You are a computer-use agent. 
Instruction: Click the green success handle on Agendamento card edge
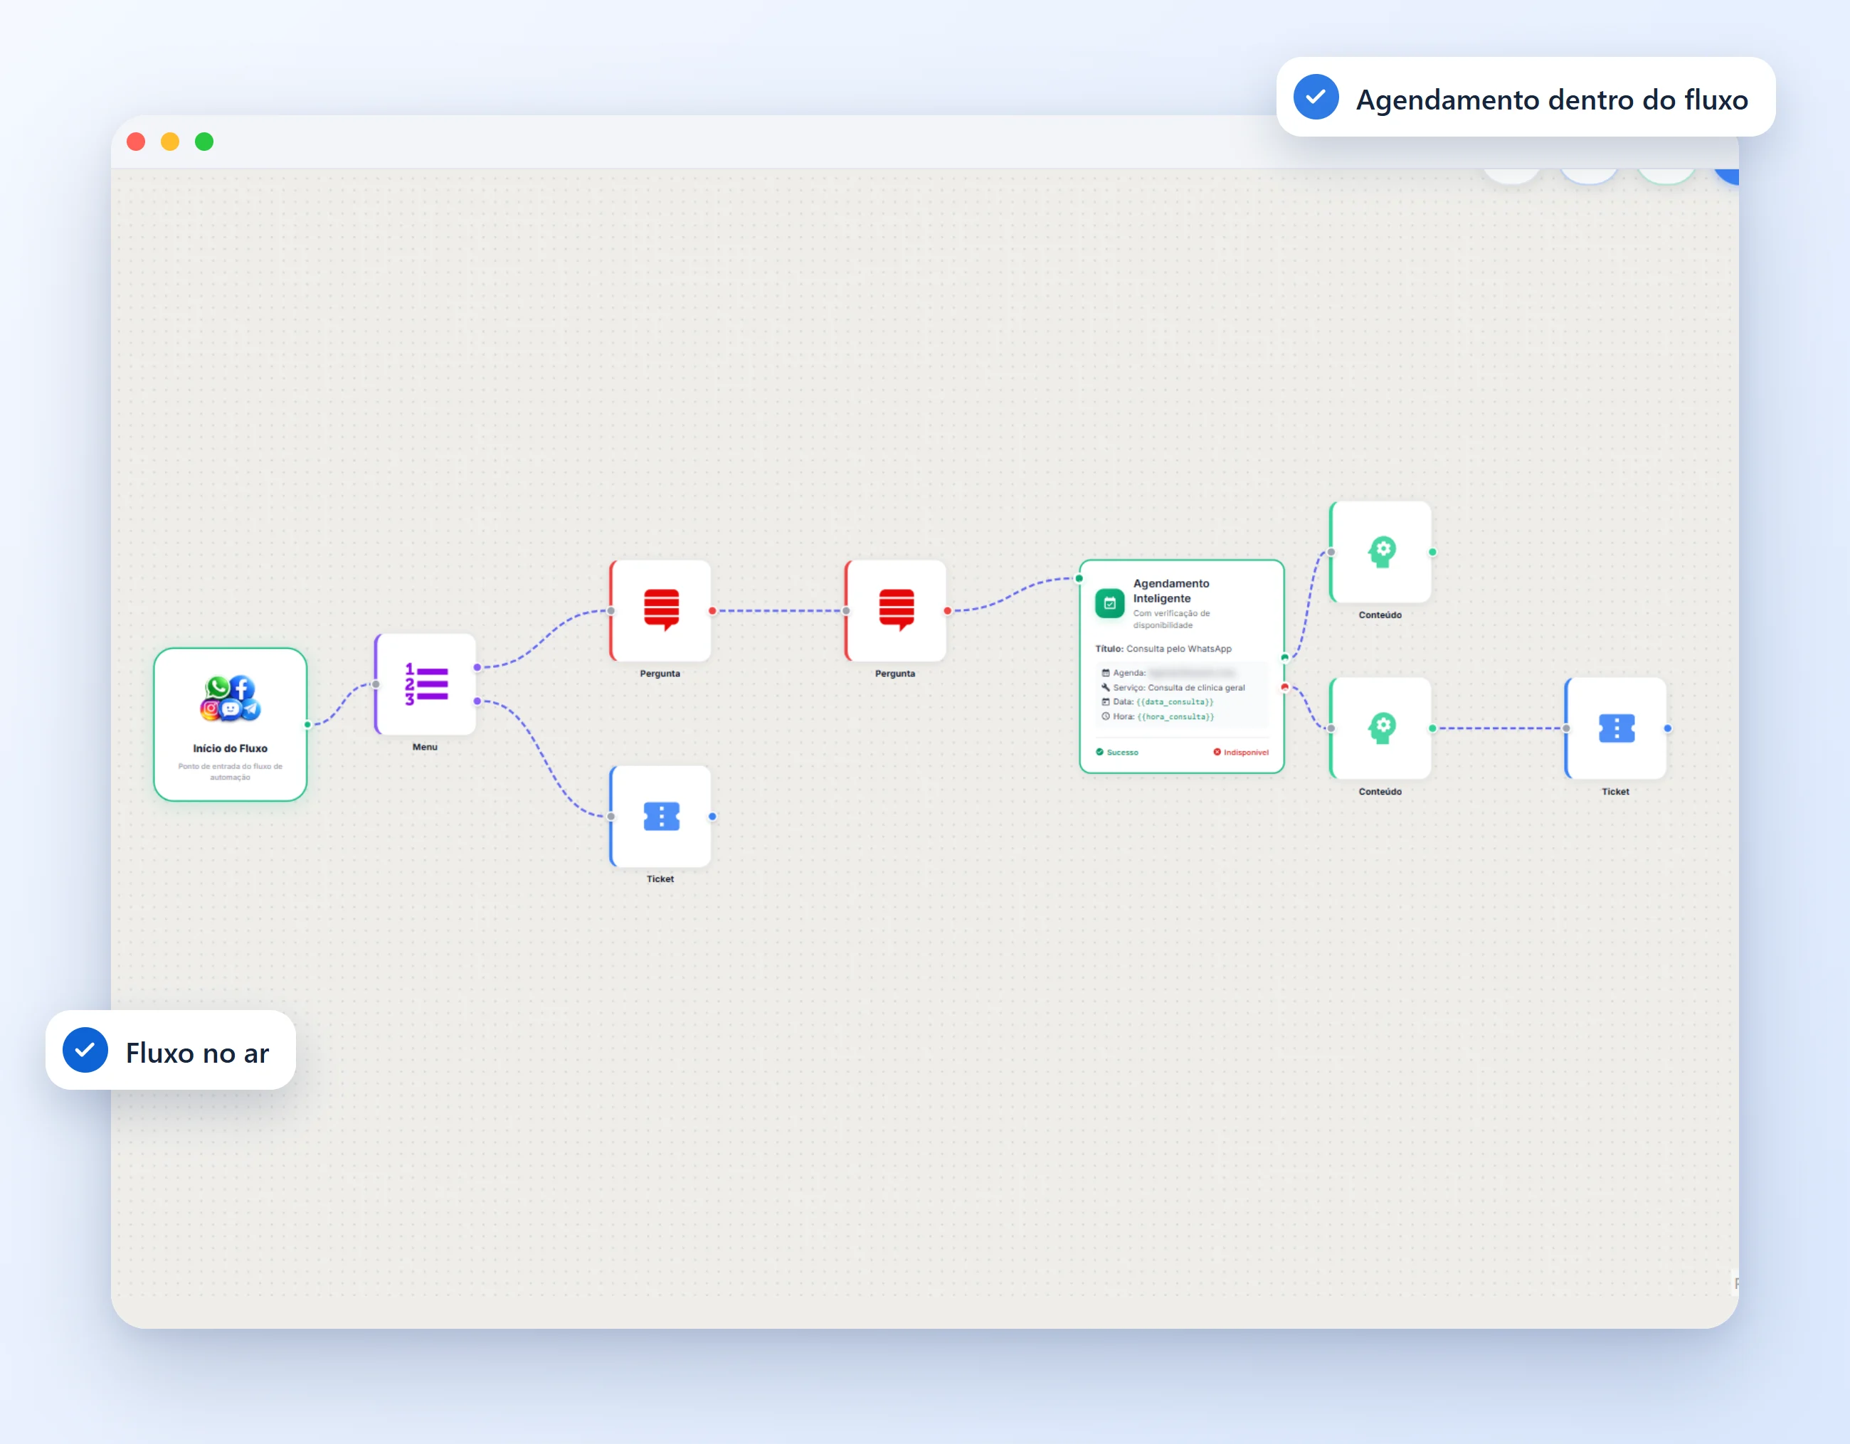[1285, 657]
